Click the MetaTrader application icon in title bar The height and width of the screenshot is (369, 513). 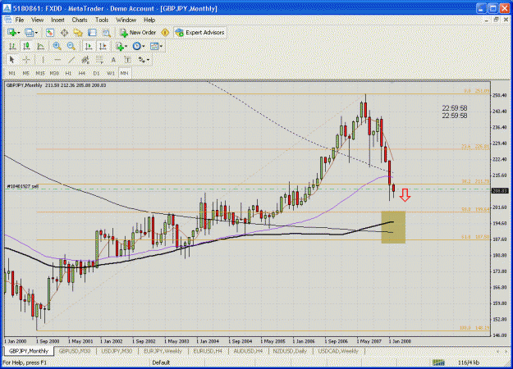click(x=7, y=8)
